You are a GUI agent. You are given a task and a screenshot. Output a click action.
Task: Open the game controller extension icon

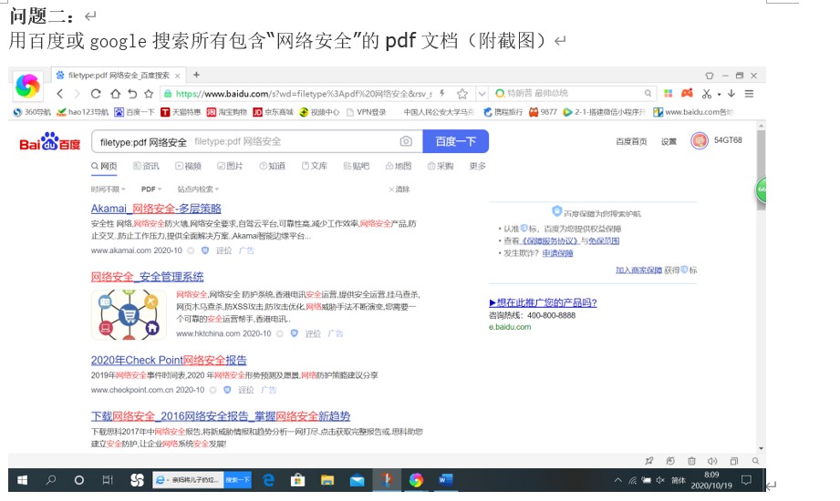687,93
